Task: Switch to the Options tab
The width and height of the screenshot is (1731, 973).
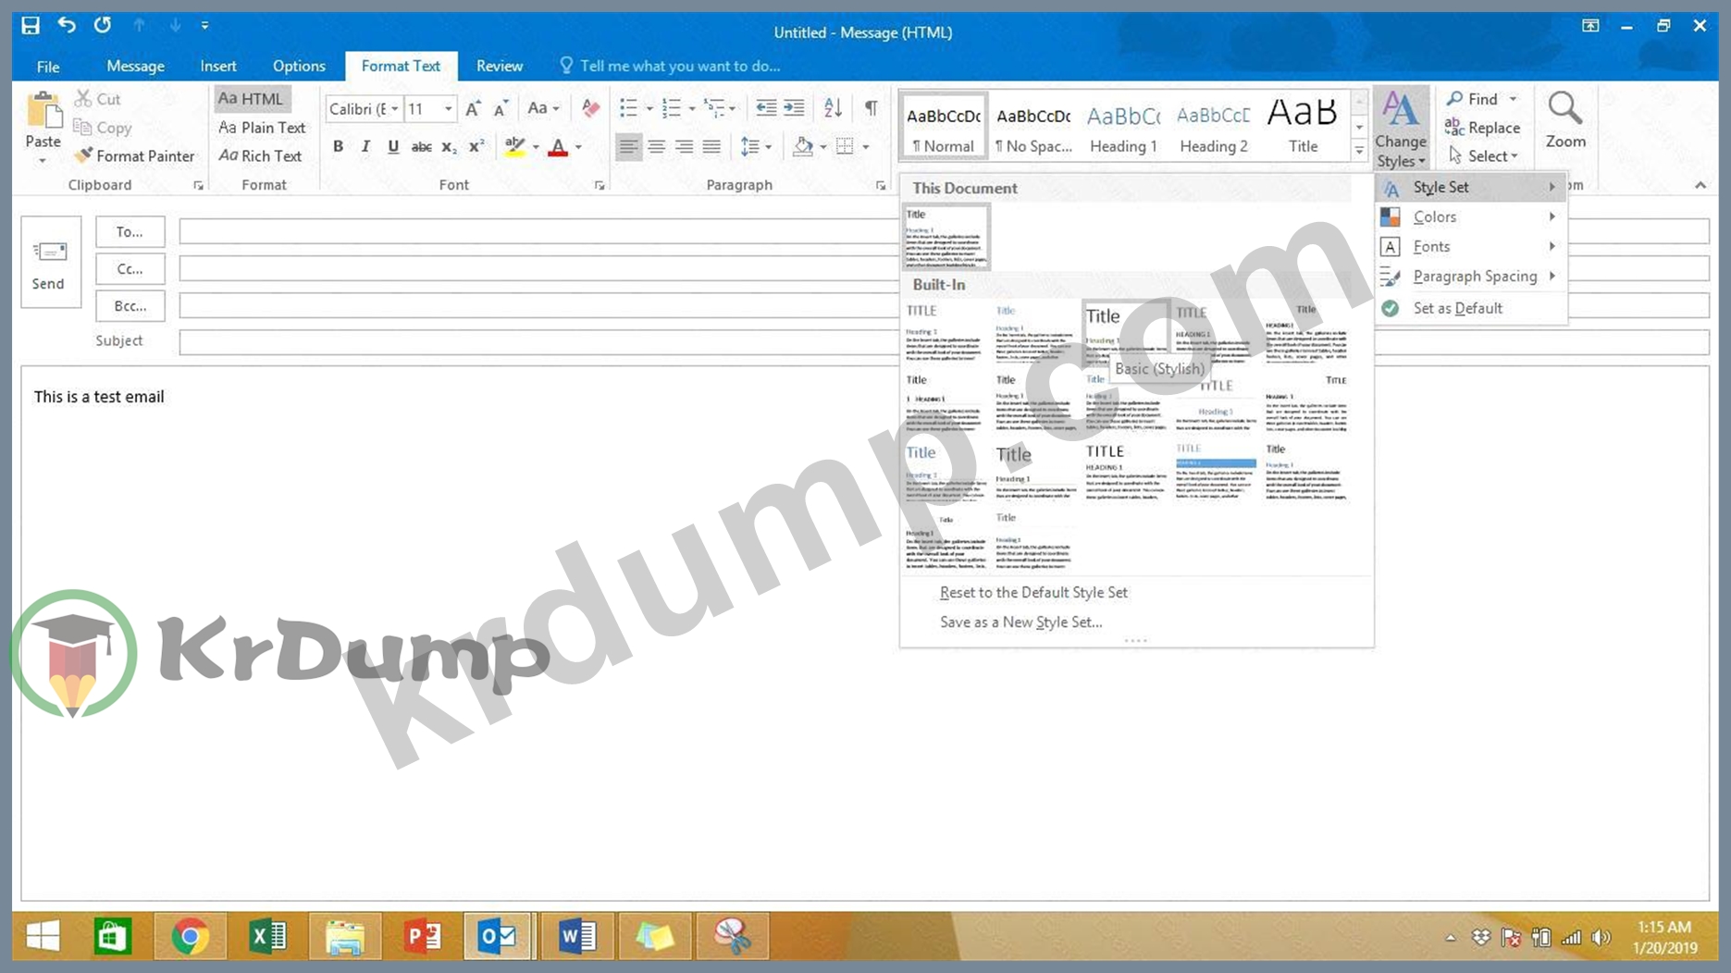Action: coord(299,66)
